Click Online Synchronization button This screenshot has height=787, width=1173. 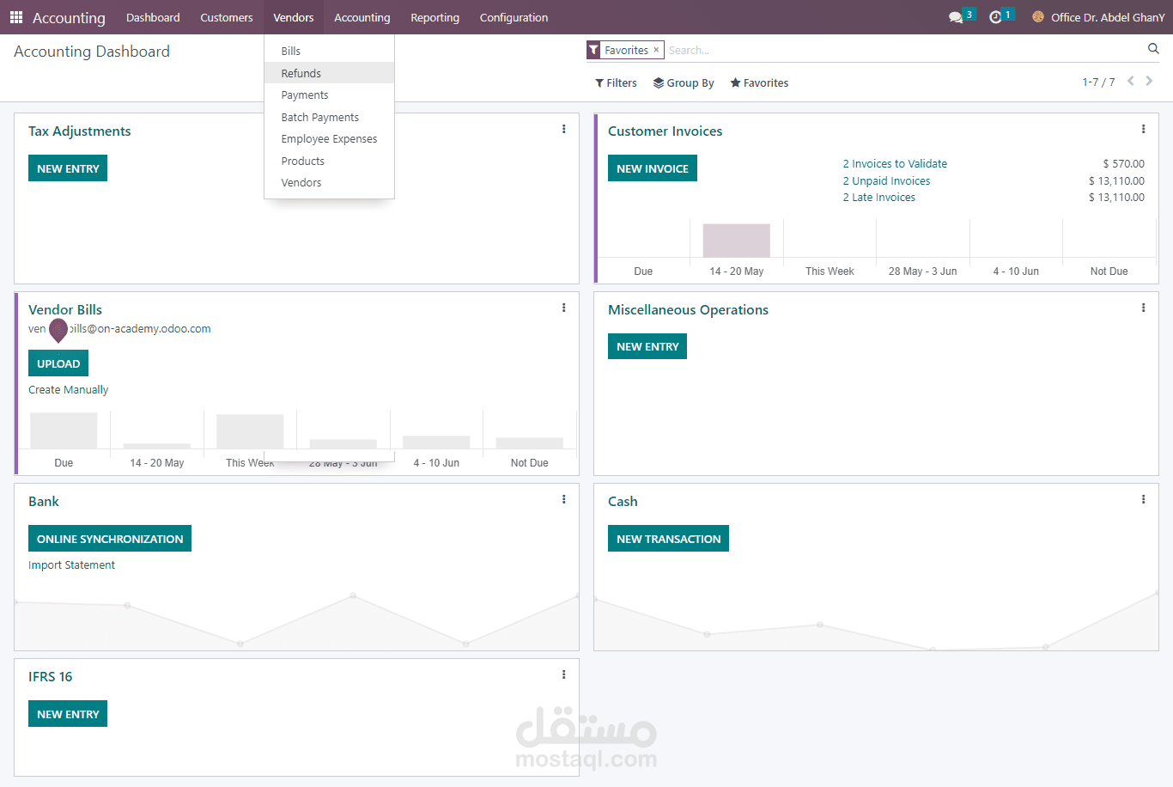tap(110, 539)
